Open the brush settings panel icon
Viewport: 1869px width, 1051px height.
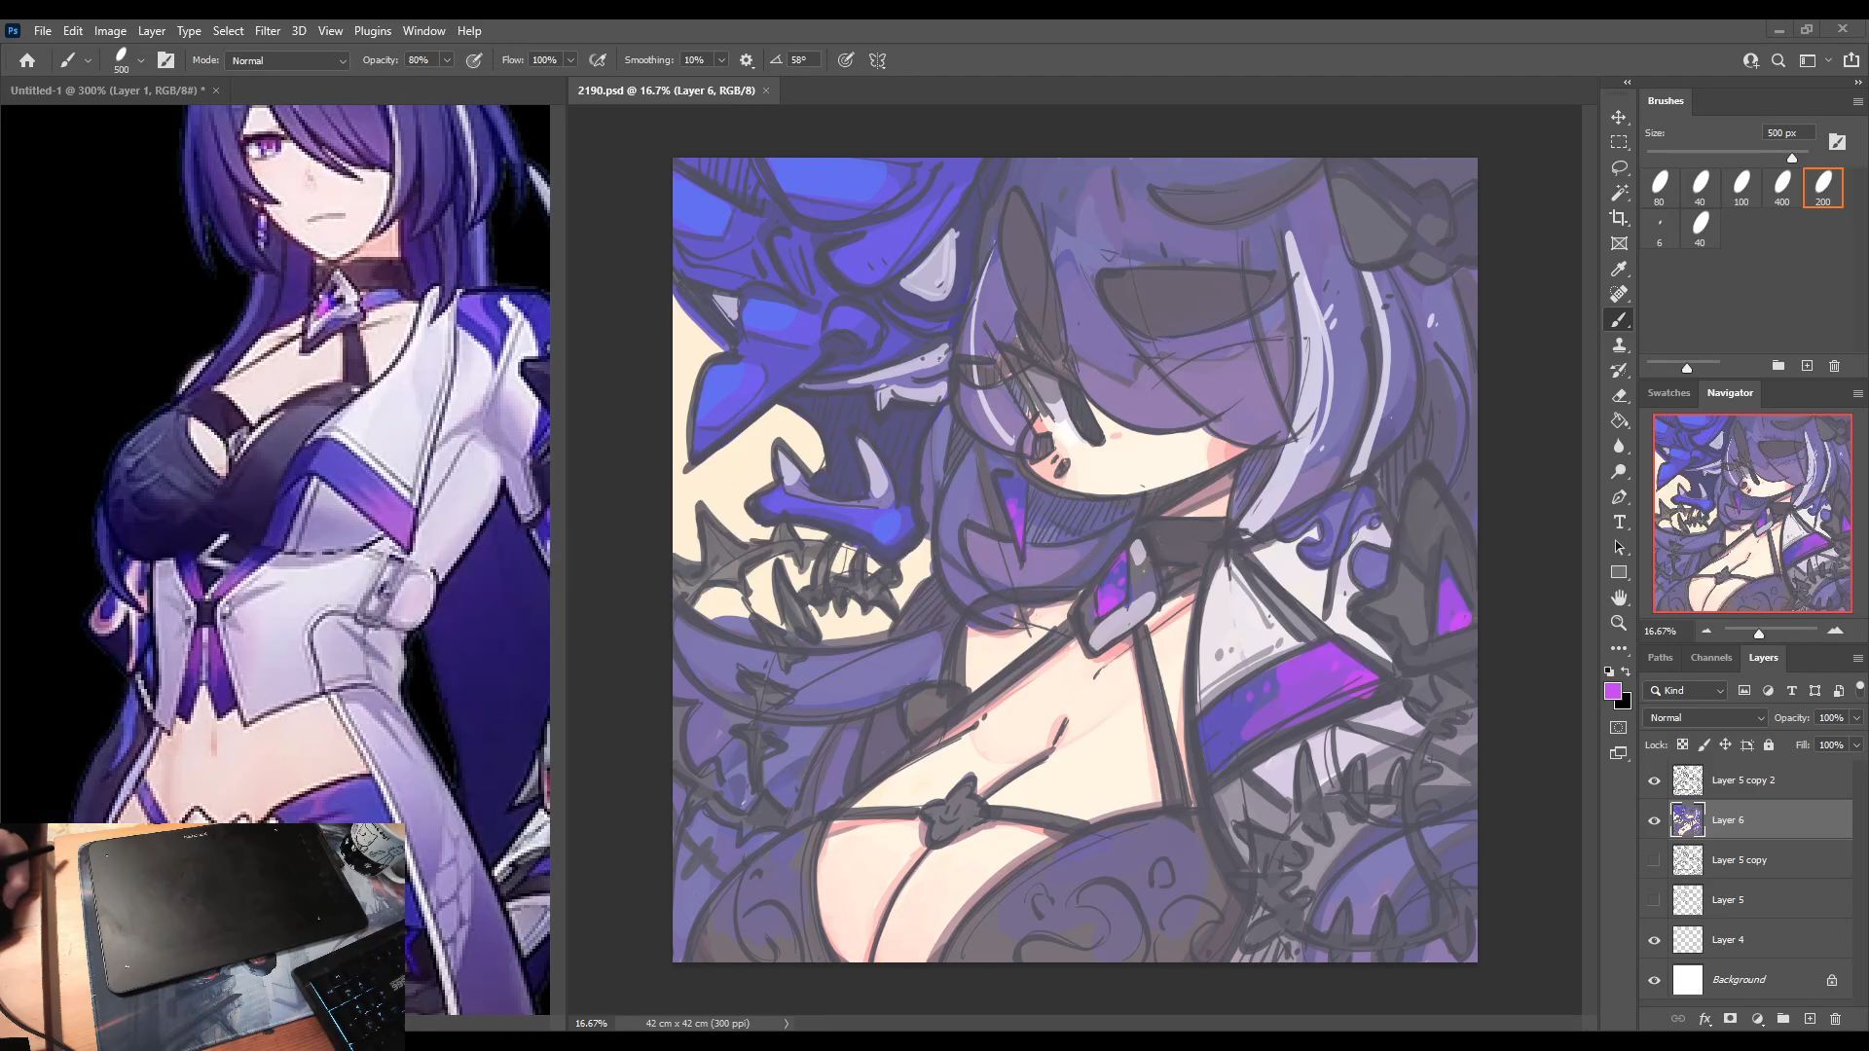point(165,60)
